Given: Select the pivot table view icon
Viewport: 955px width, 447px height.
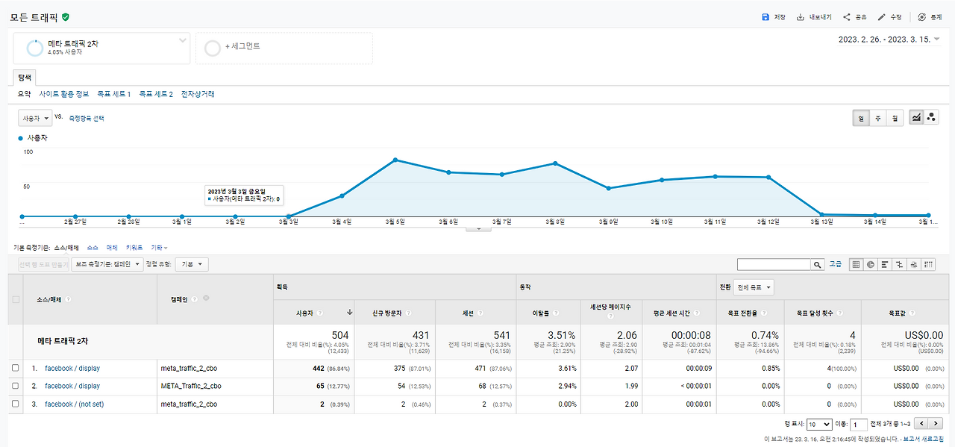Looking at the screenshot, I should coord(928,264).
